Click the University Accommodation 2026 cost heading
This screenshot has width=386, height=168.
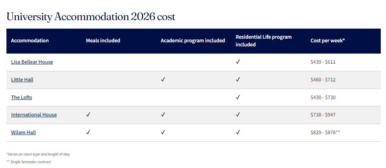[x=91, y=17]
